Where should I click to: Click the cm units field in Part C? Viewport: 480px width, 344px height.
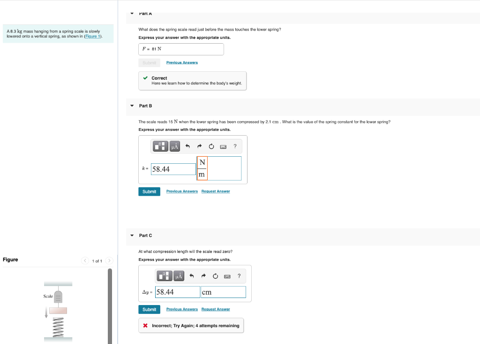223,292
